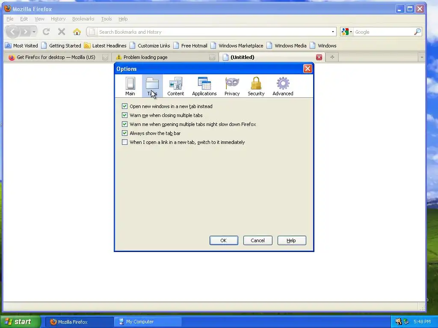
Task: Go forward with the Forward arrow
Action: (x=25, y=32)
